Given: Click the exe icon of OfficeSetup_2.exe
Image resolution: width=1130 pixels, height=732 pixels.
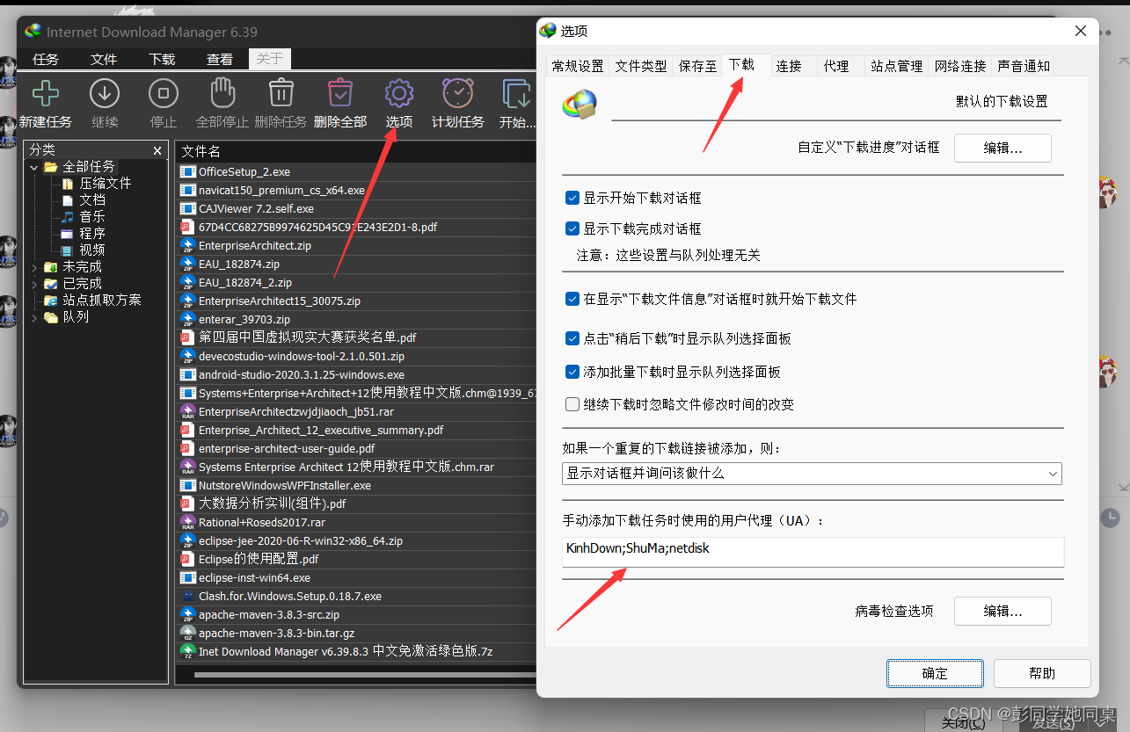Looking at the screenshot, I should pyautogui.click(x=187, y=172).
